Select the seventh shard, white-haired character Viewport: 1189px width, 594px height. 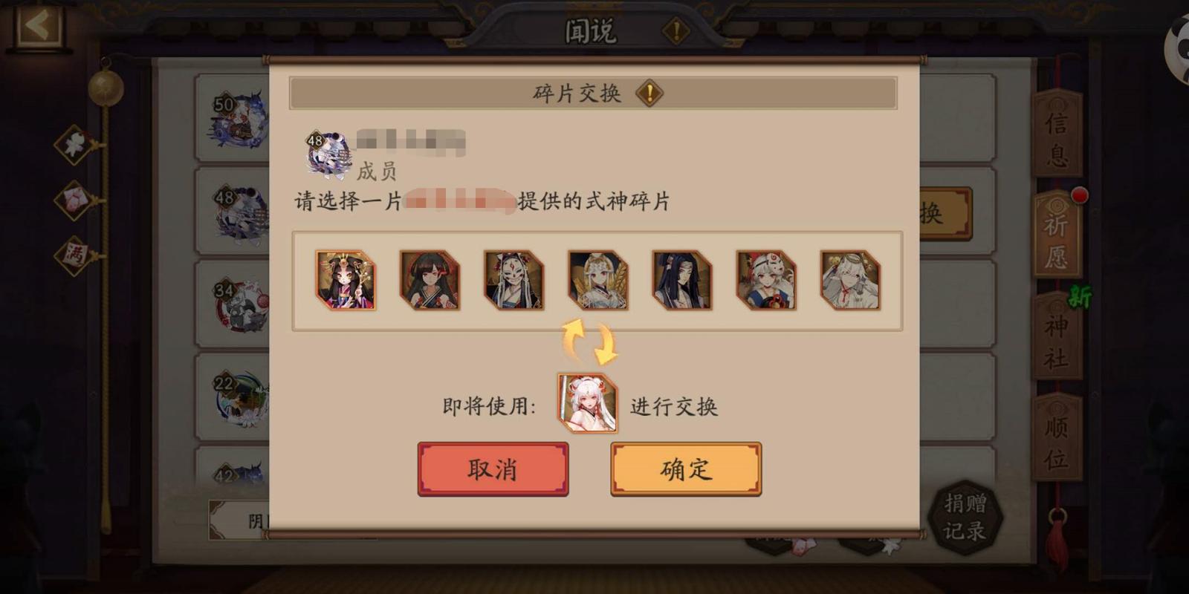click(850, 280)
